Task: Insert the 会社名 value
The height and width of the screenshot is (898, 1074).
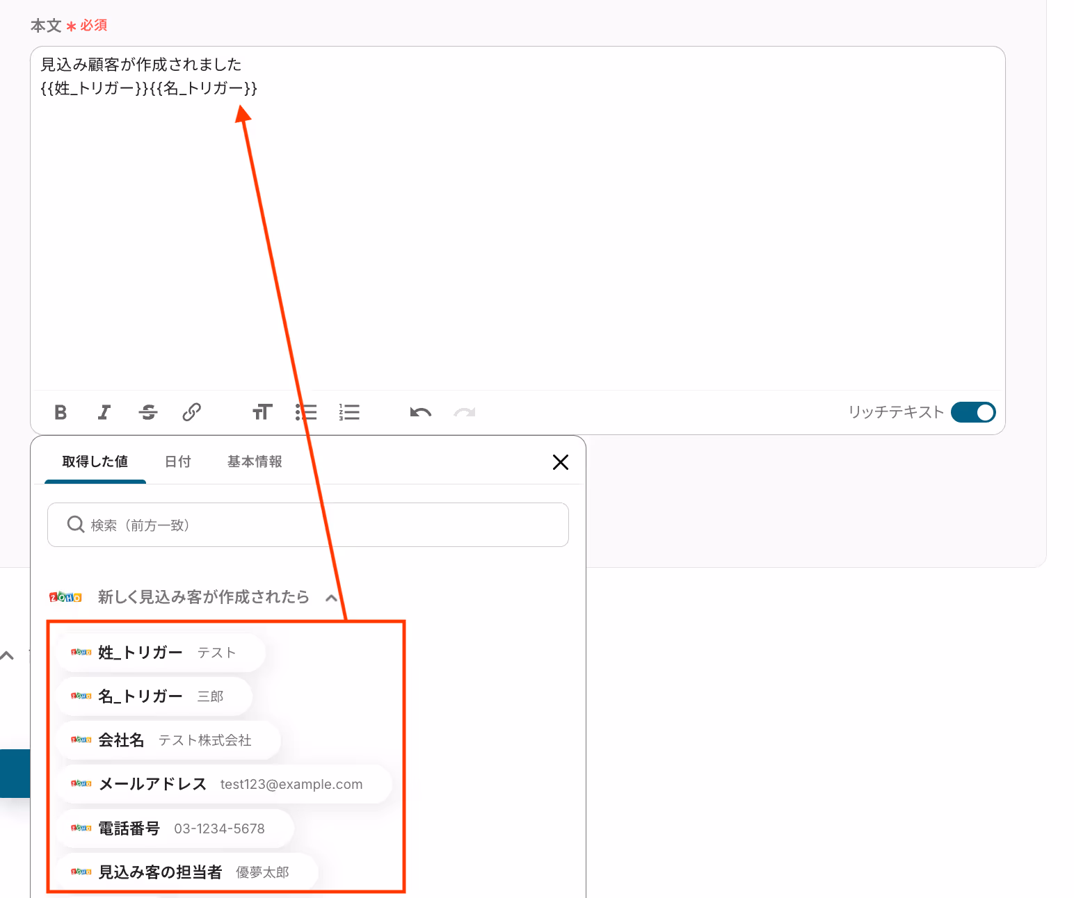Action: pos(169,740)
